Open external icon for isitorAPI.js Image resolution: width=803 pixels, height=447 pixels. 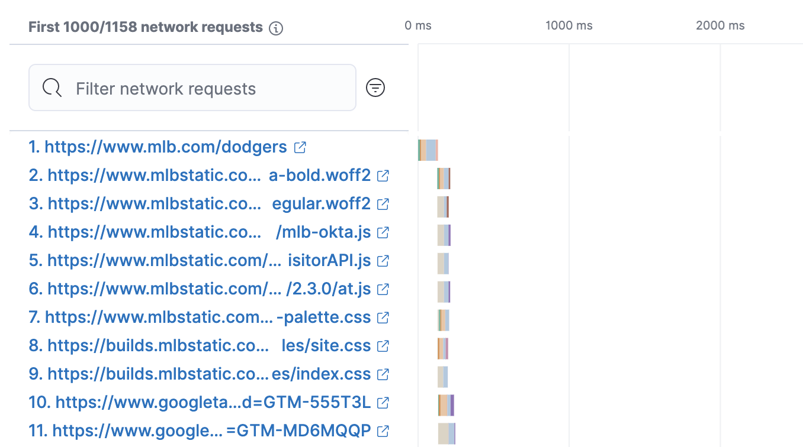[383, 261]
